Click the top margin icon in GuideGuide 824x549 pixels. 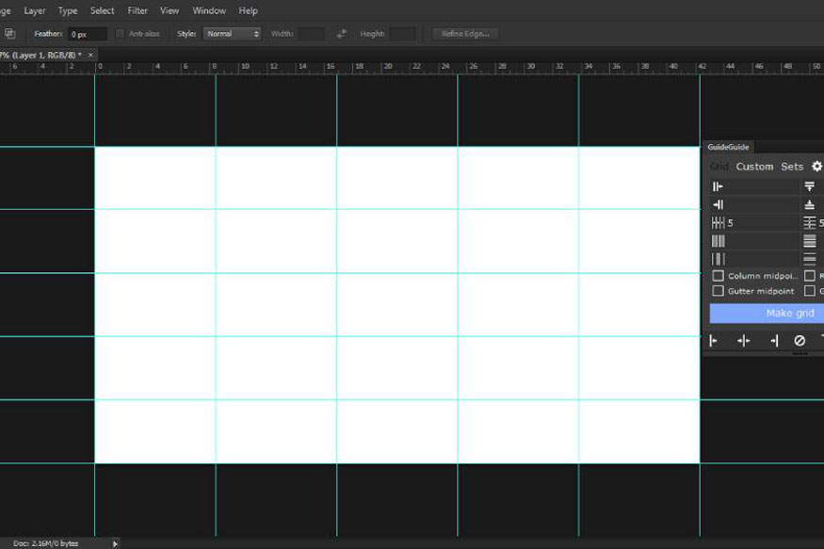[x=811, y=186]
